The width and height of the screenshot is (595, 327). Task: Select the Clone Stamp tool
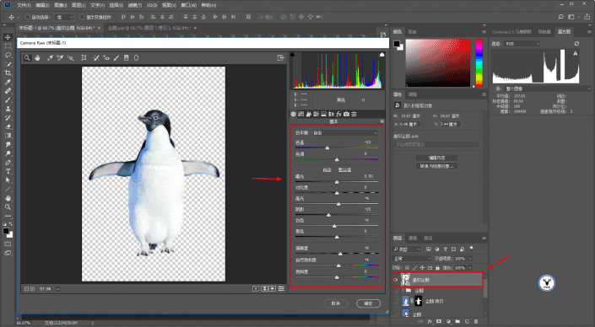click(x=8, y=109)
